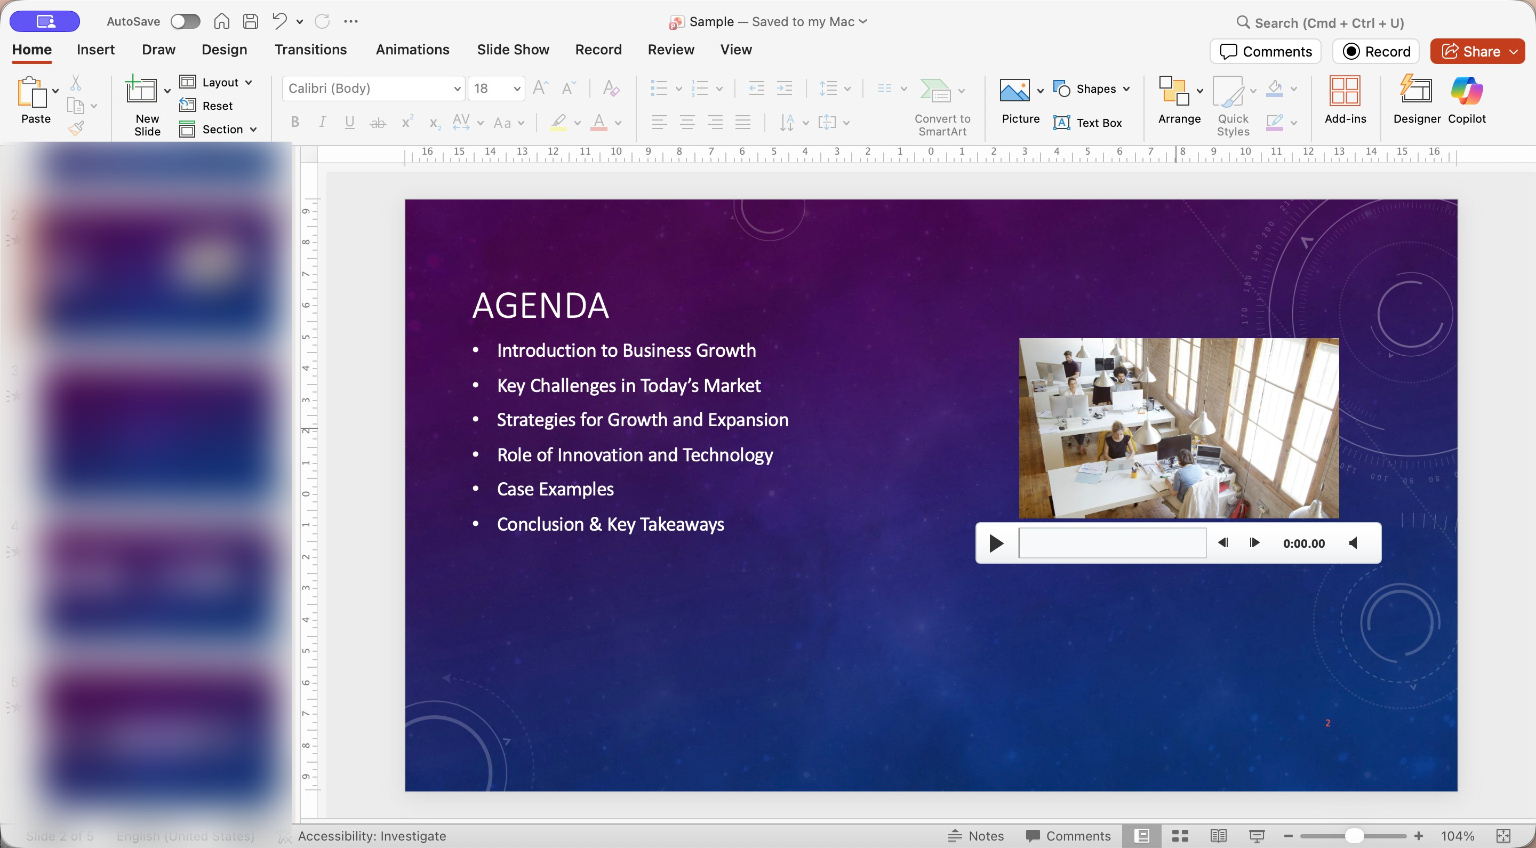
Task: Toggle the AutoSave switch
Action: pyautogui.click(x=185, y=21)
